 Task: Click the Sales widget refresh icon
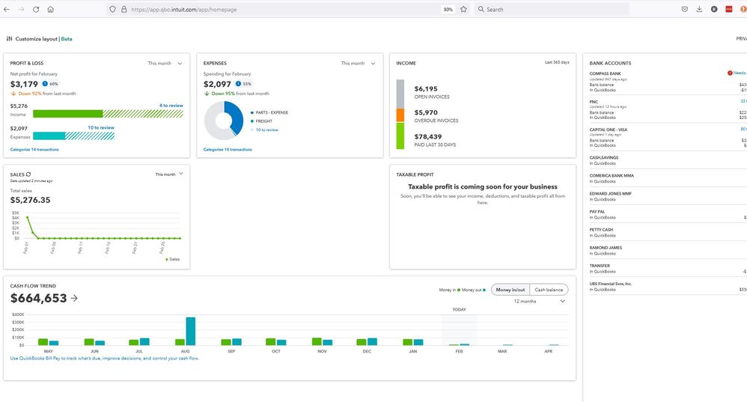tap(28, 174)
